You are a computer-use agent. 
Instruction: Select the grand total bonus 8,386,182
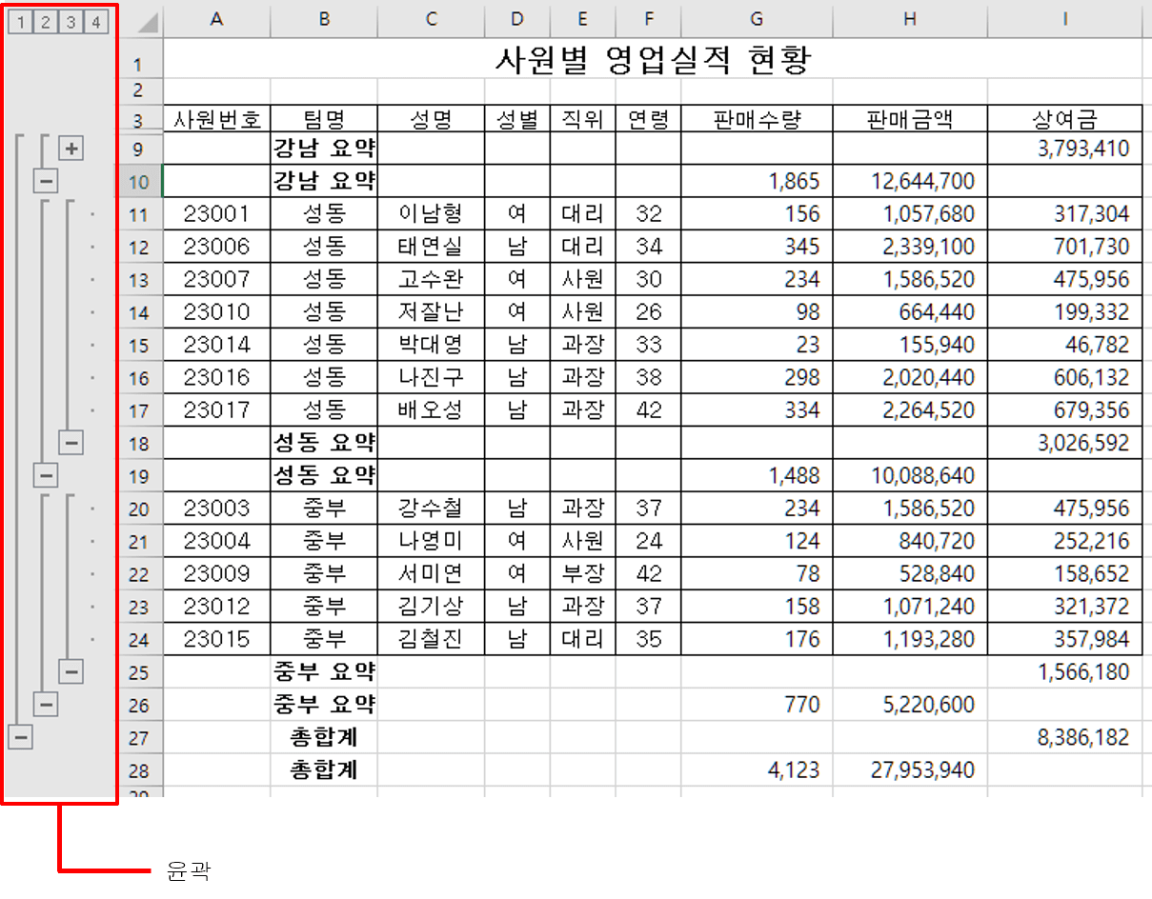pyautogui.click(x=1064, y=737)
